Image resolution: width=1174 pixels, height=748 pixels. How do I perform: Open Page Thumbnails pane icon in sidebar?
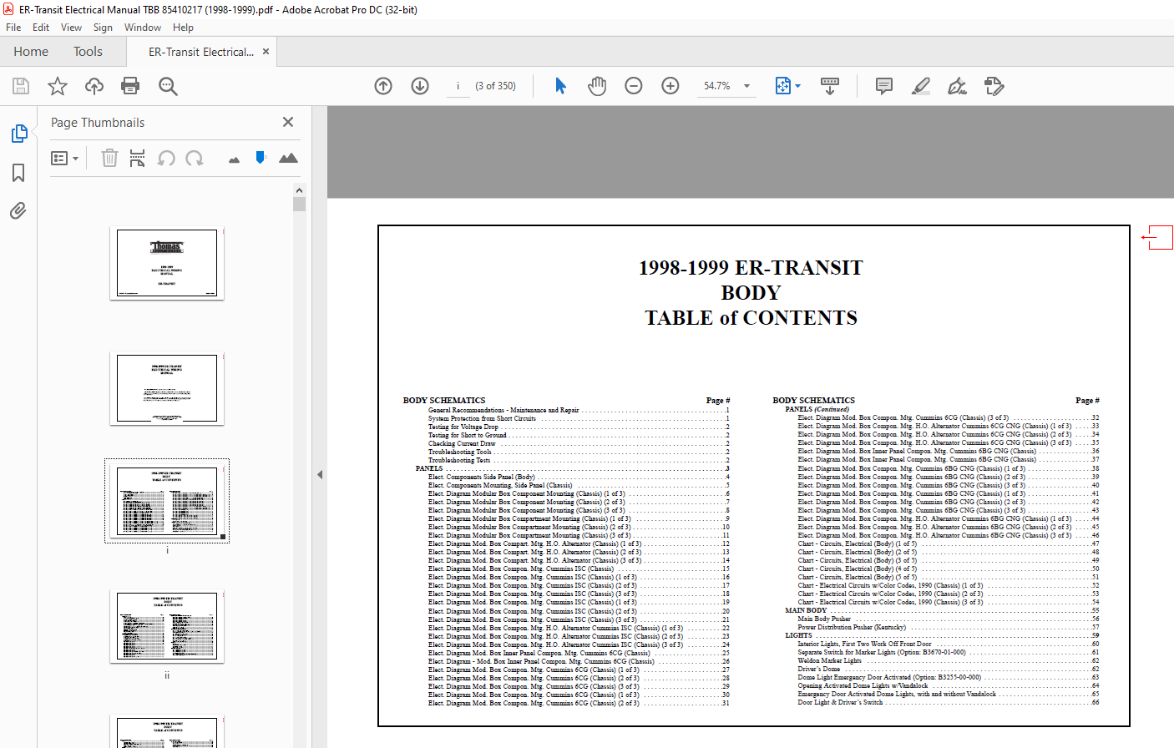(18, 134)
